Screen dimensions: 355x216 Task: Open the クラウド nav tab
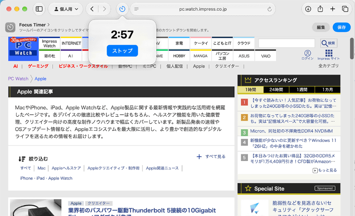[x=244, y=43]
